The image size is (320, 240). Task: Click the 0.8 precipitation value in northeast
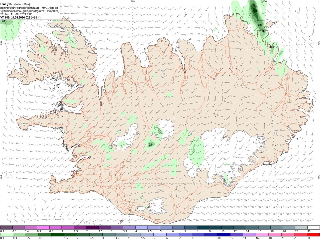coord(260,25)
